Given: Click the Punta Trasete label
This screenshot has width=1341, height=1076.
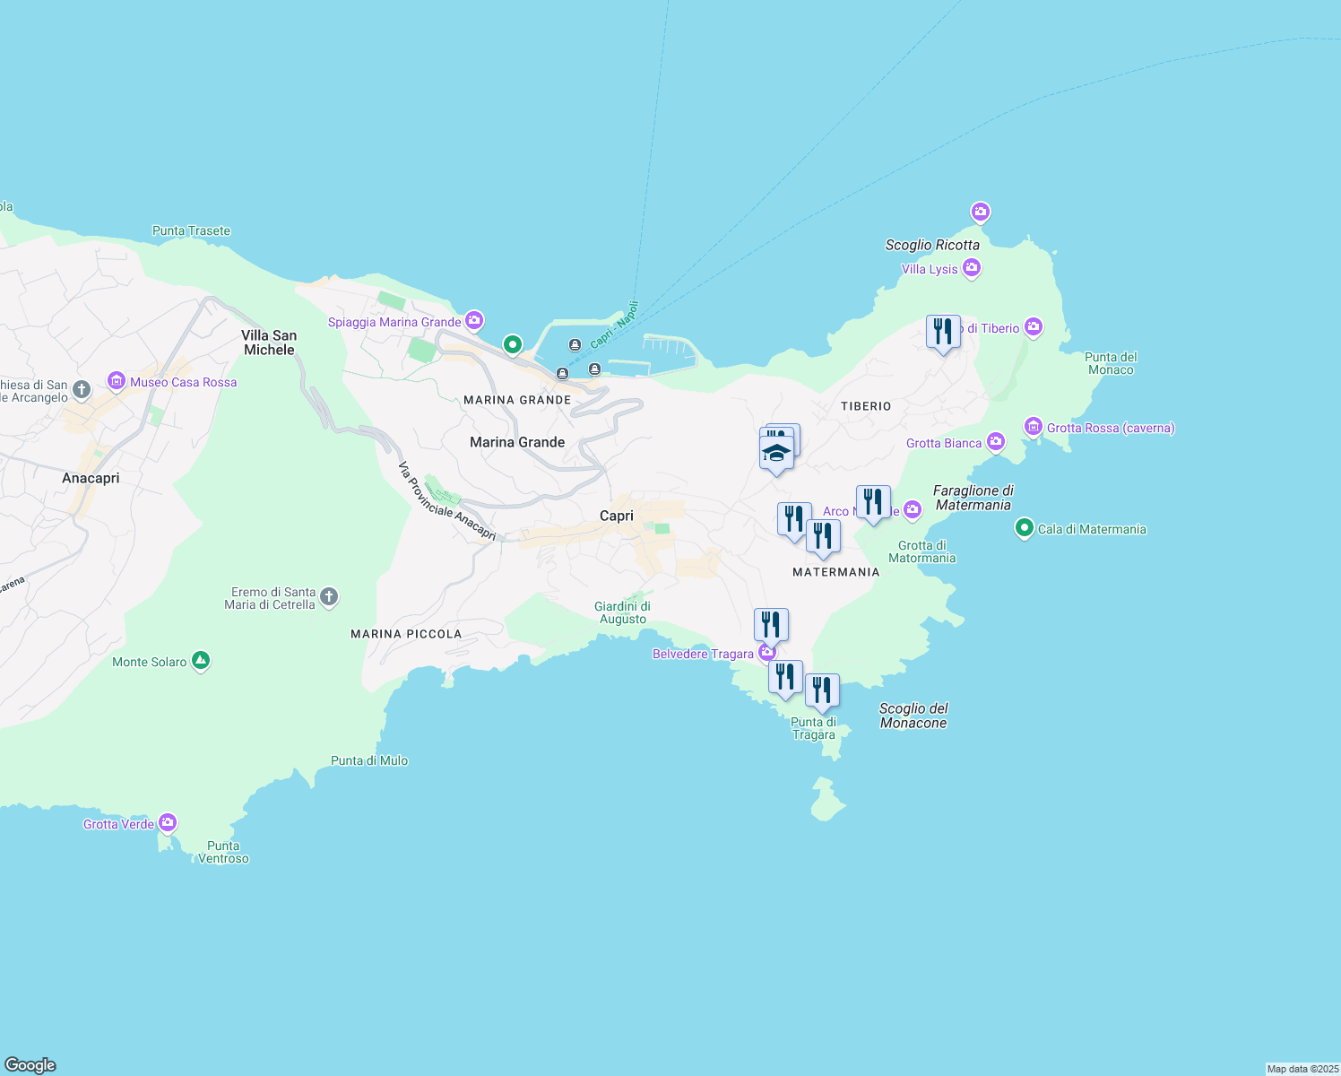Looking at the screenshot, I should tap(192, 230).
